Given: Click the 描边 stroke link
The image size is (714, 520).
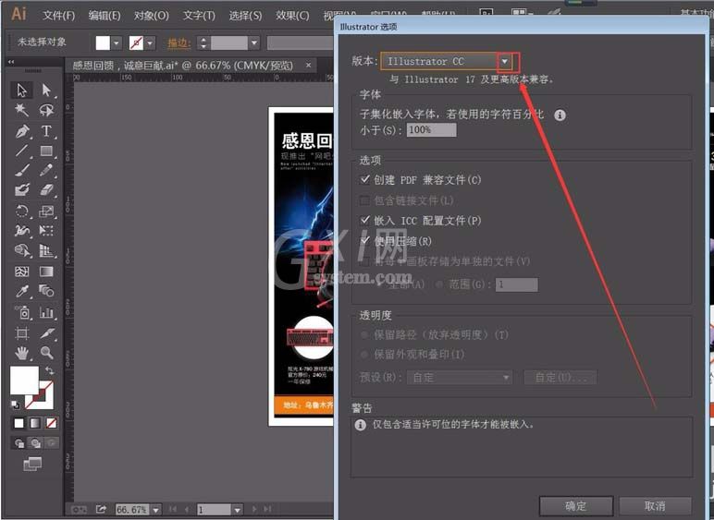Looking at the screenshot, I should 178,43.
